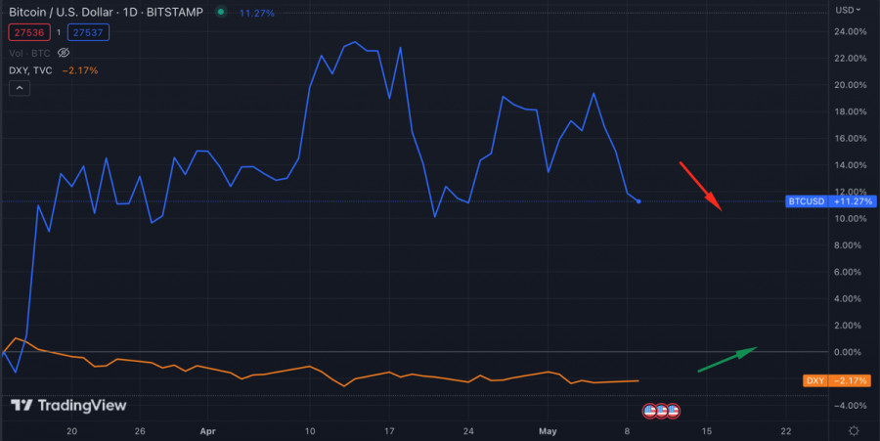Collapse the indicator legend with the chevron button
The height and width of the screenshot is (441, 880).
(x=20, y=88)
